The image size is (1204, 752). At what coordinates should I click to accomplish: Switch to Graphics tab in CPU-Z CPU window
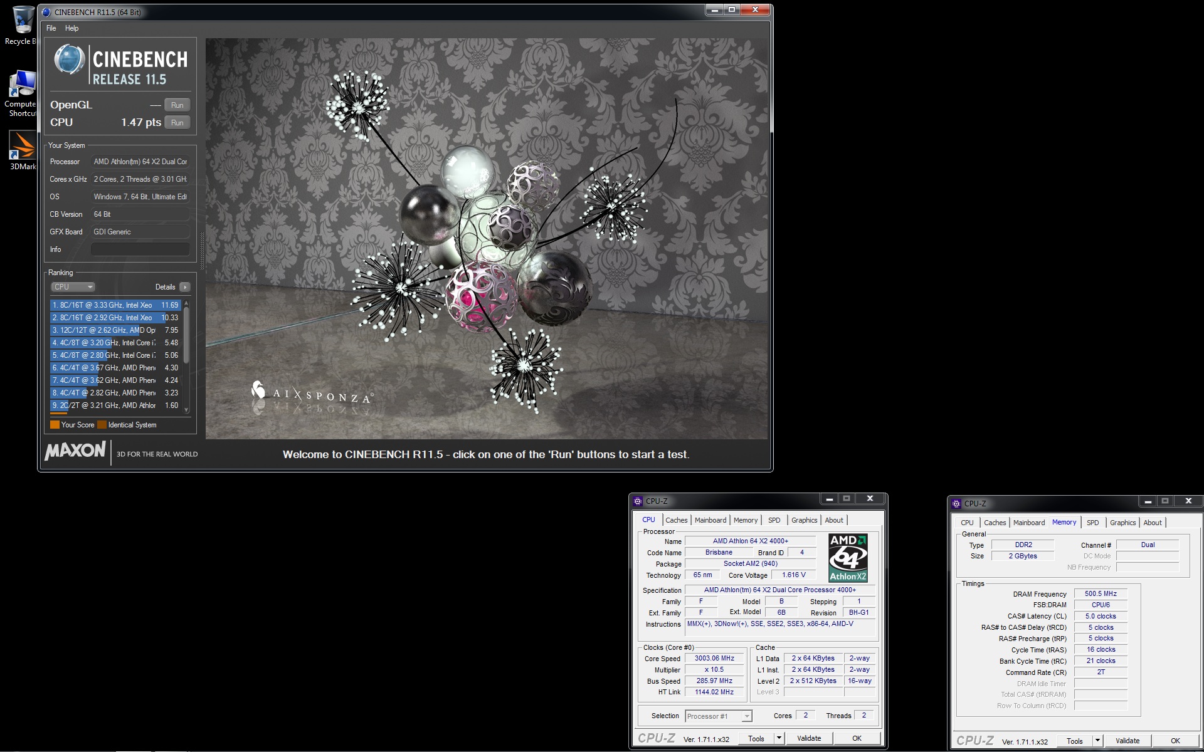pos(804,520)
